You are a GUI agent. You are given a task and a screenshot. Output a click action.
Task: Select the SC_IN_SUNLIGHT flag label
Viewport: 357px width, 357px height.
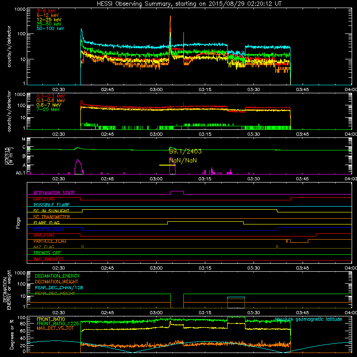pyautogui.click(x=51, y=211)
